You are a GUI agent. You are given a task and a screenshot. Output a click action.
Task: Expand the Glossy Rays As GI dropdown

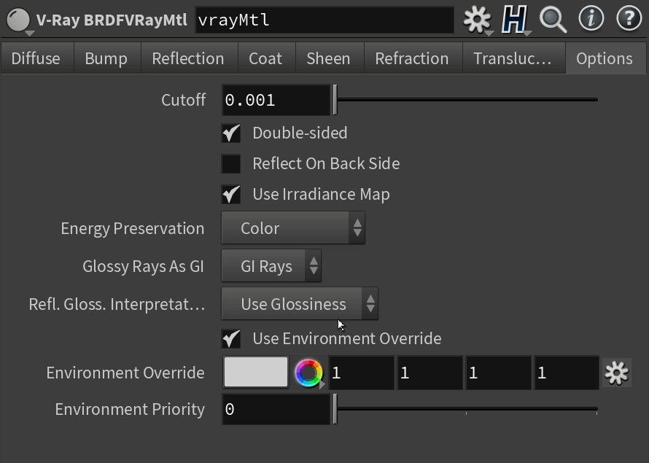tap(271, 266)
